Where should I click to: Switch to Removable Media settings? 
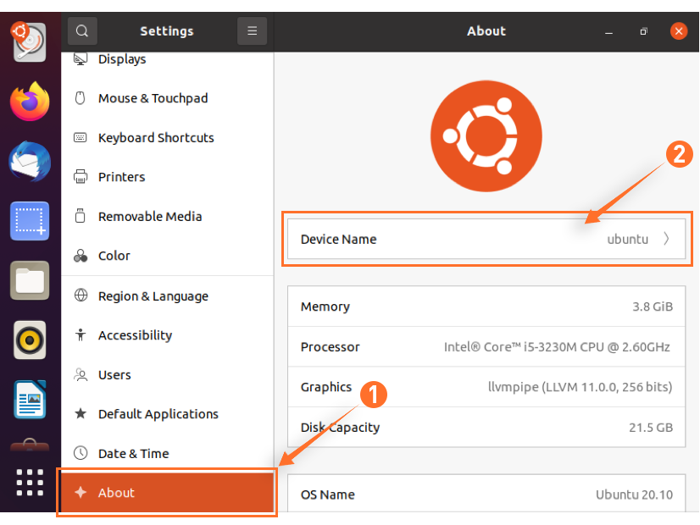click(x=167, y=216)
